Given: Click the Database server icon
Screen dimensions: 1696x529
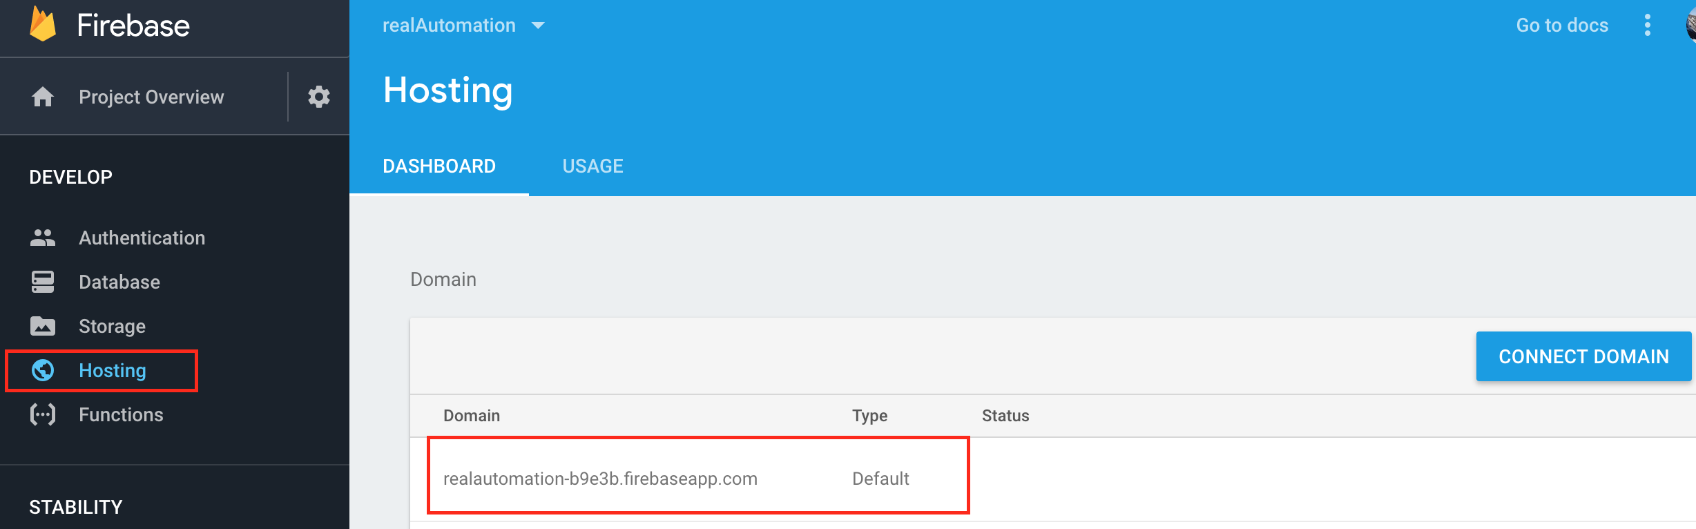Looking at the screenshot, I should coord(43,282).
